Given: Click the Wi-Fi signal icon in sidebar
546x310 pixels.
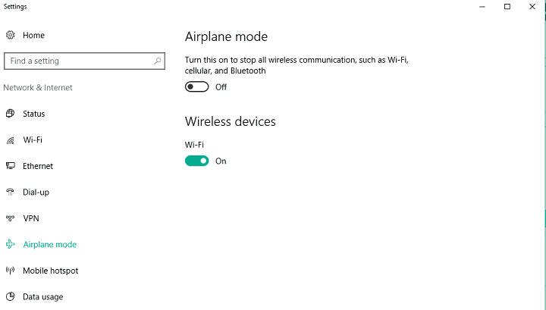Looking at the screenshot, I should (11, 140).
